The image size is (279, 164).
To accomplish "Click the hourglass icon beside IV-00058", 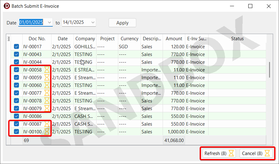I will pyautogui.click(x=47, y=70).
